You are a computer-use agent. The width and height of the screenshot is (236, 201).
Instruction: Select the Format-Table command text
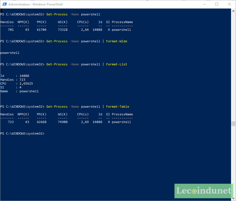pyautogui.click(x=118, y=106)
